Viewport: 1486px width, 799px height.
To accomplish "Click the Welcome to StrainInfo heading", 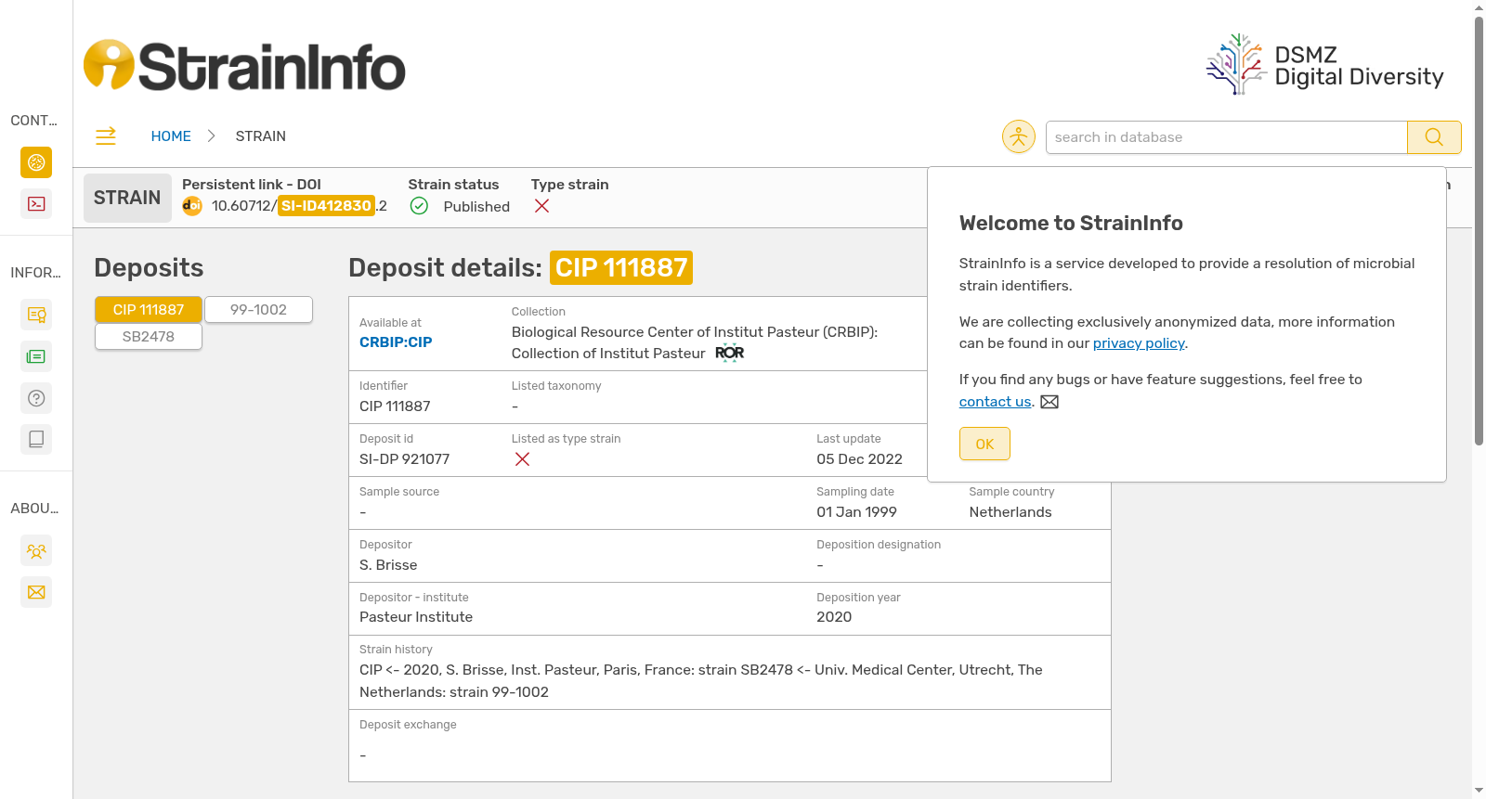I will pos(1071,224).
